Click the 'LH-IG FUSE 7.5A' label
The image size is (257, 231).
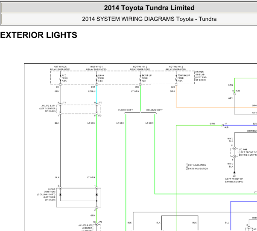[x=101, y=78]
